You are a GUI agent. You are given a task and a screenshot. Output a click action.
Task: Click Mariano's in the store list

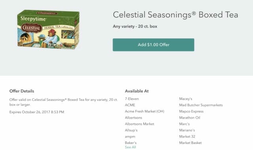tap(187, 130)
